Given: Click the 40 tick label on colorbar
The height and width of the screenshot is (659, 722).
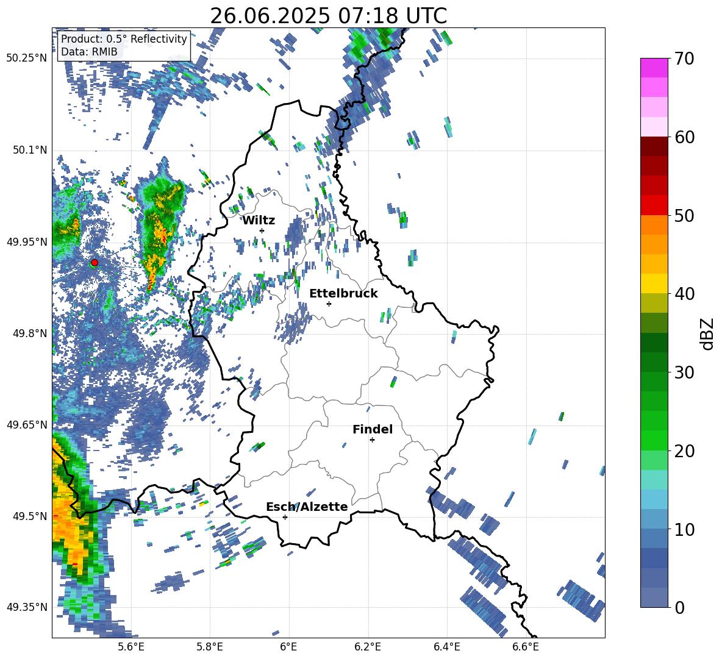Looking at the screenshot, I should pos(684,294).
